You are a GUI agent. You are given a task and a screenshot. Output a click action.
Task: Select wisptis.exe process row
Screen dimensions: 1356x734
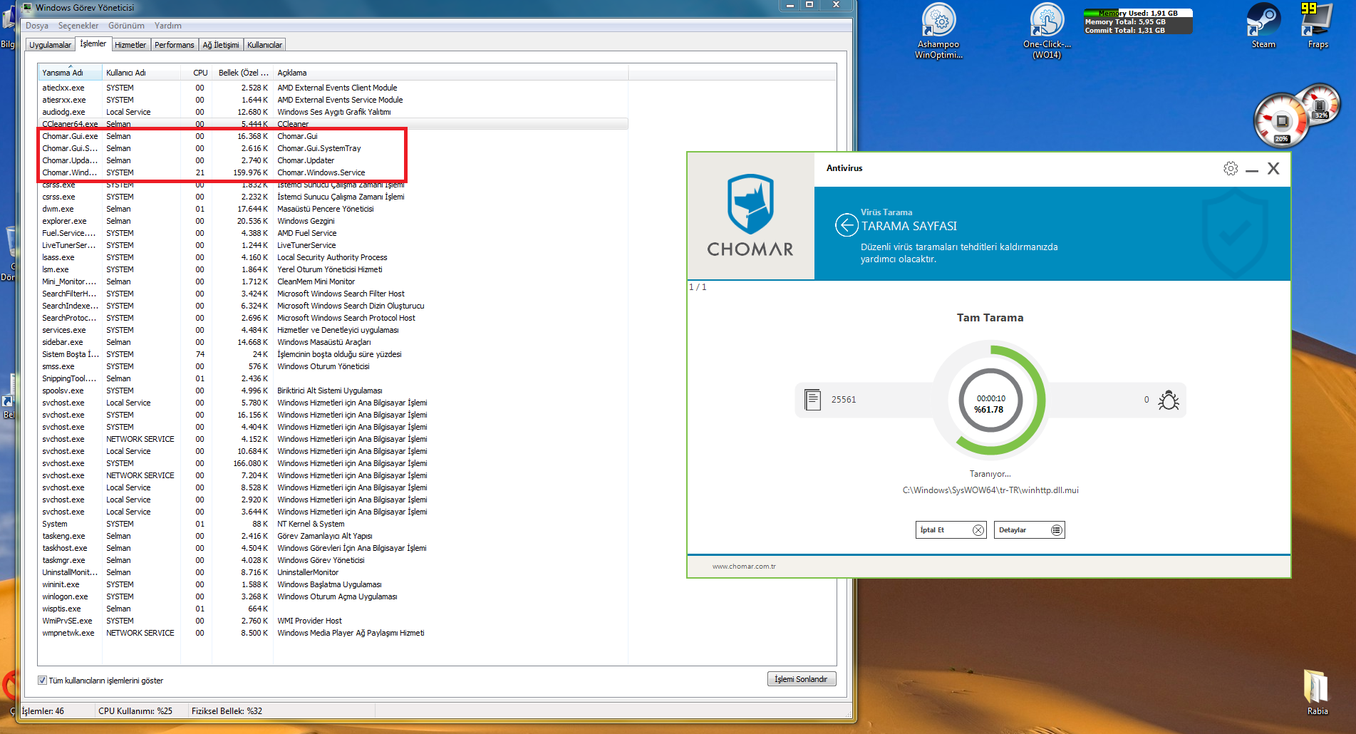click(333, 609)
